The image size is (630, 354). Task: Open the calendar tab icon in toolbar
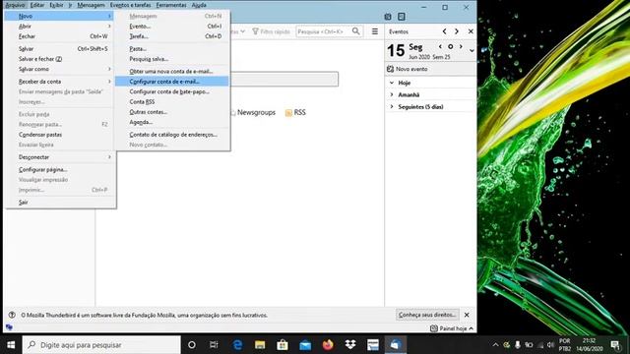tap(387, 17)
